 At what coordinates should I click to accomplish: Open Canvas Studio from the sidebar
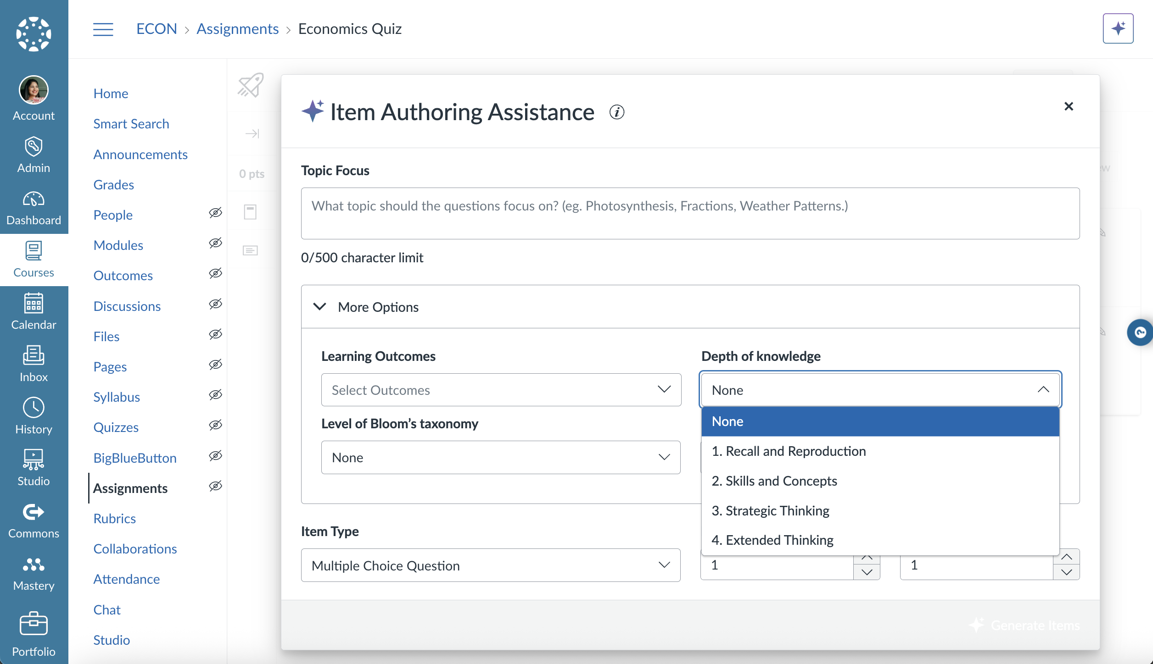(x=34, y=468)
